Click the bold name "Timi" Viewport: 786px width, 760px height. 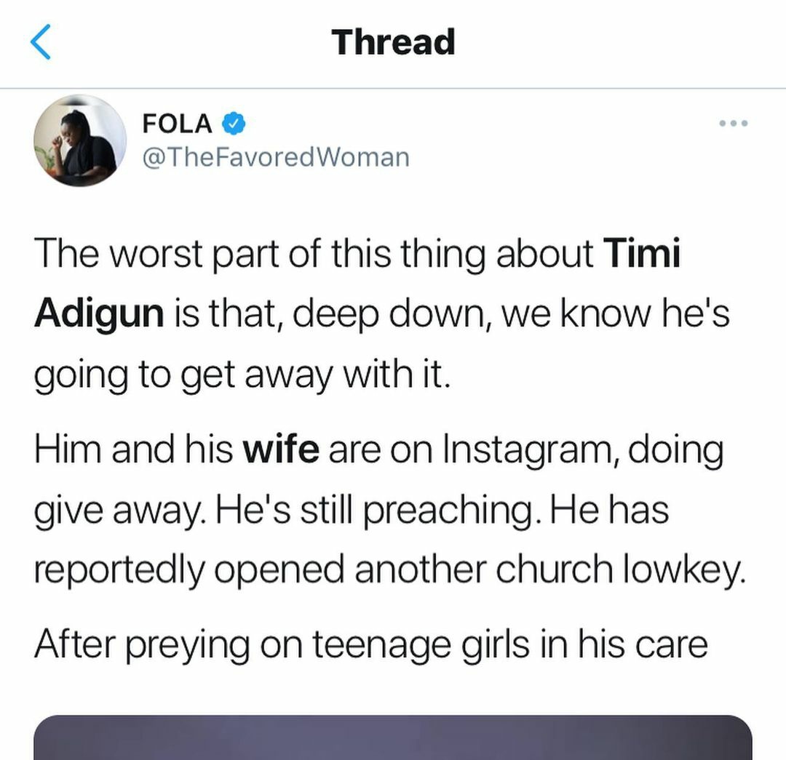[643, 253]
